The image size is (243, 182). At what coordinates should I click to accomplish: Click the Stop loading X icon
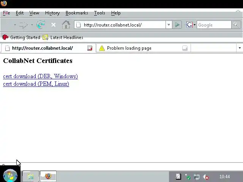click(54, 25)
